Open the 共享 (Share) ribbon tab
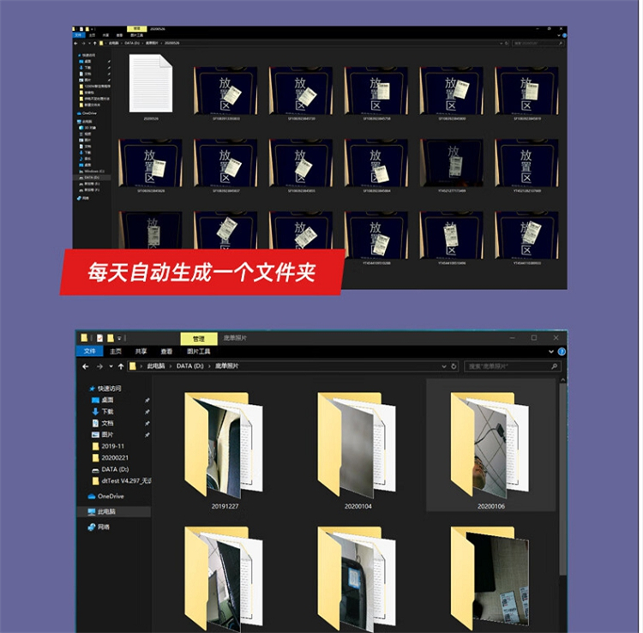The height and width of the screenshot is (633, 643). coord(141,351)
